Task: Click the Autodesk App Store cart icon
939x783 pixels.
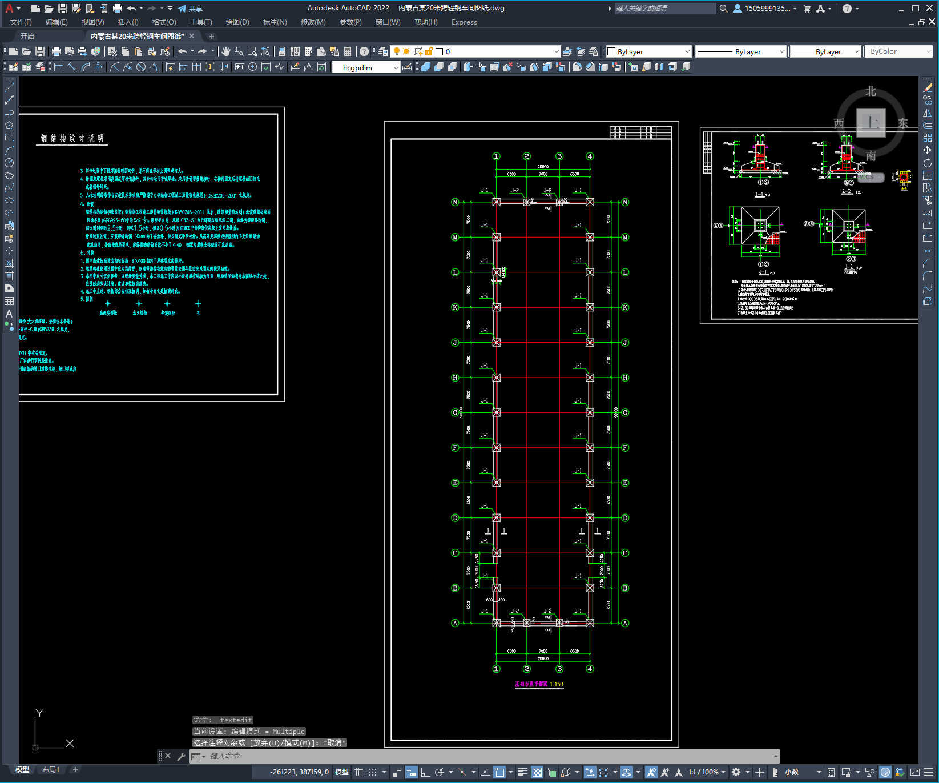Action: (x=807, y=8)
